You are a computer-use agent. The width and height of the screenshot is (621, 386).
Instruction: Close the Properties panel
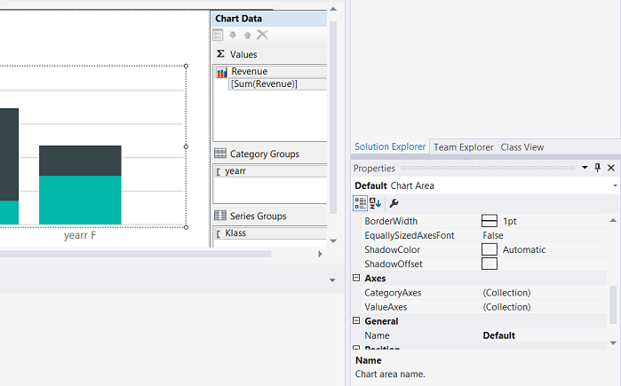[611, 168]
